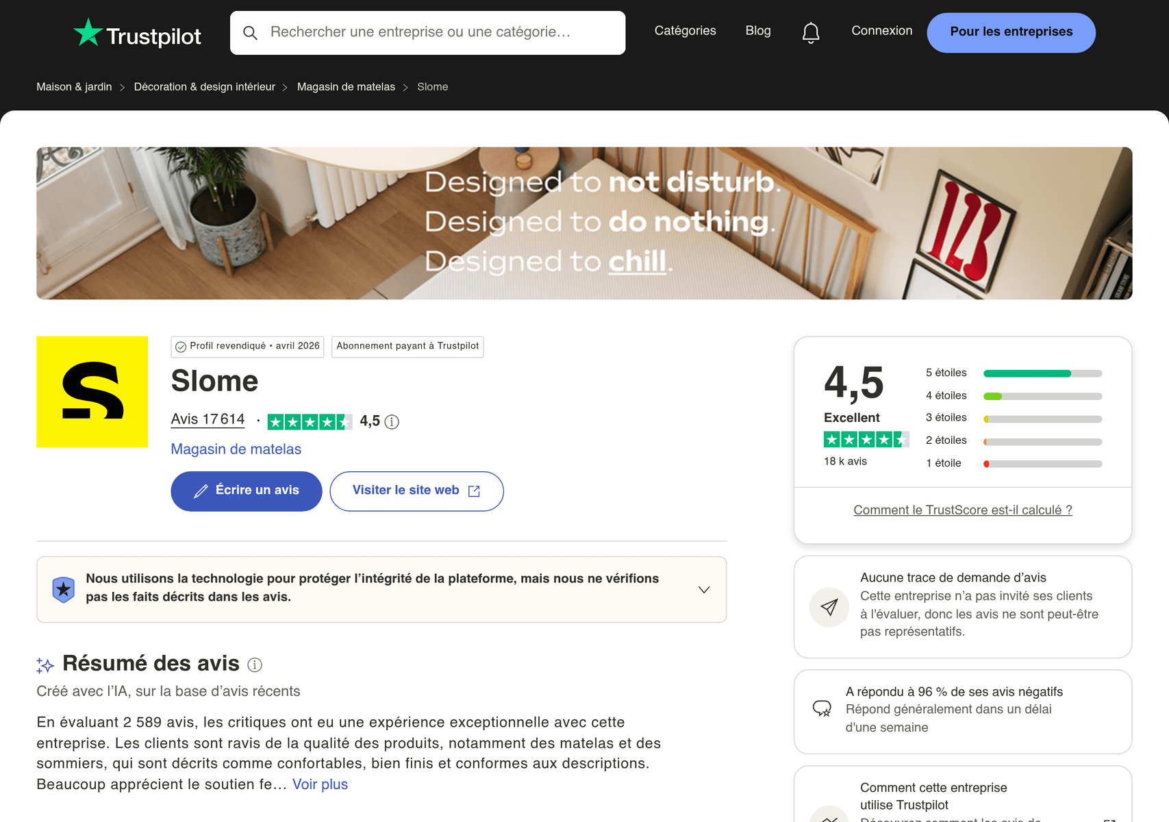Image resolution: width=1169 pixels, height=822 pixels.
Task: Click the star rating under Excellent
Action: click(x=866, y=440)
